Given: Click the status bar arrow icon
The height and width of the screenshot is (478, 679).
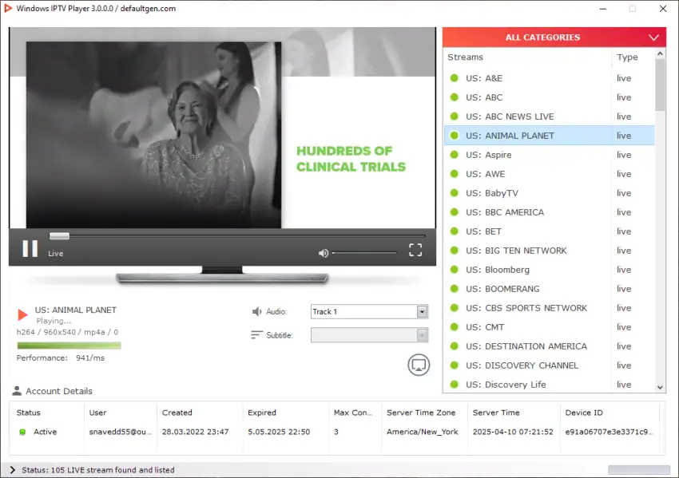Looking at the screenshot, I should (12, 470).
